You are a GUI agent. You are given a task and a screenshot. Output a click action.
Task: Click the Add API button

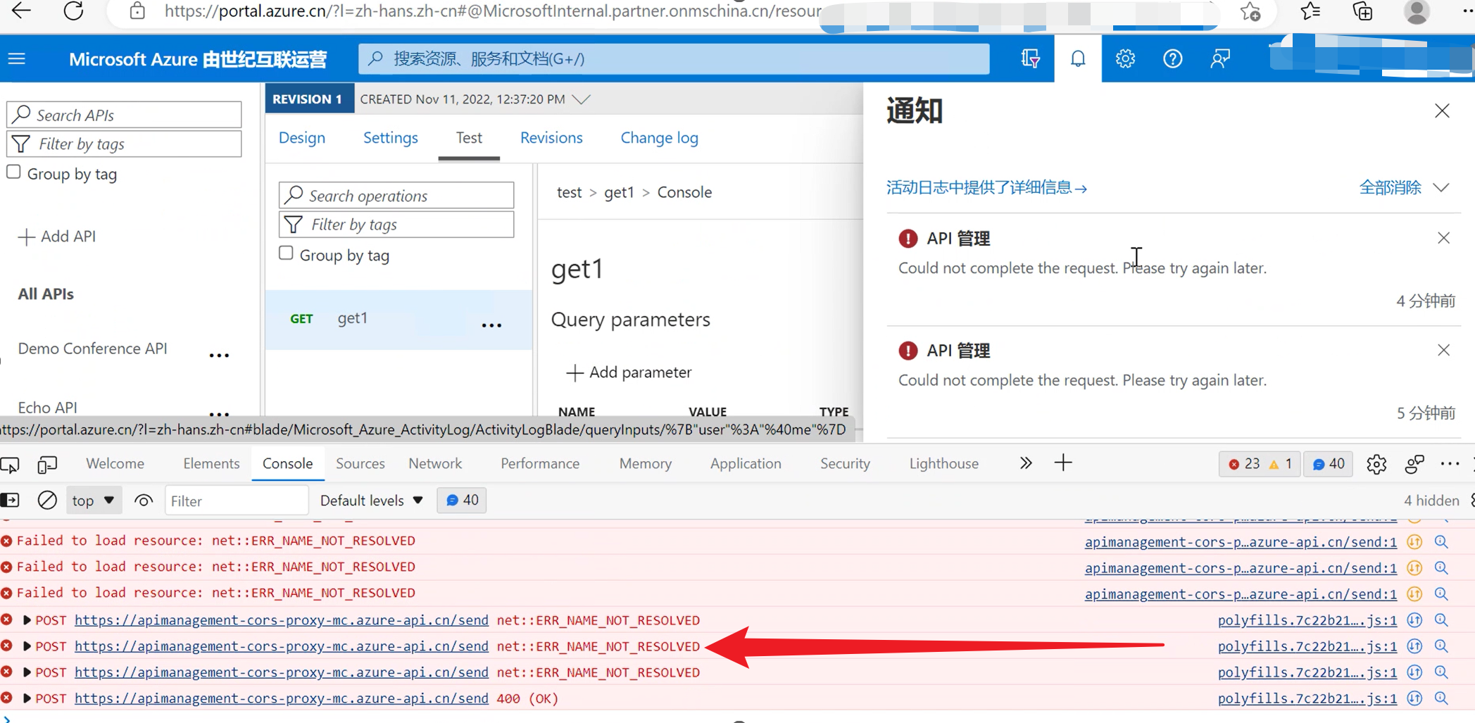click(x=58, y=237)
